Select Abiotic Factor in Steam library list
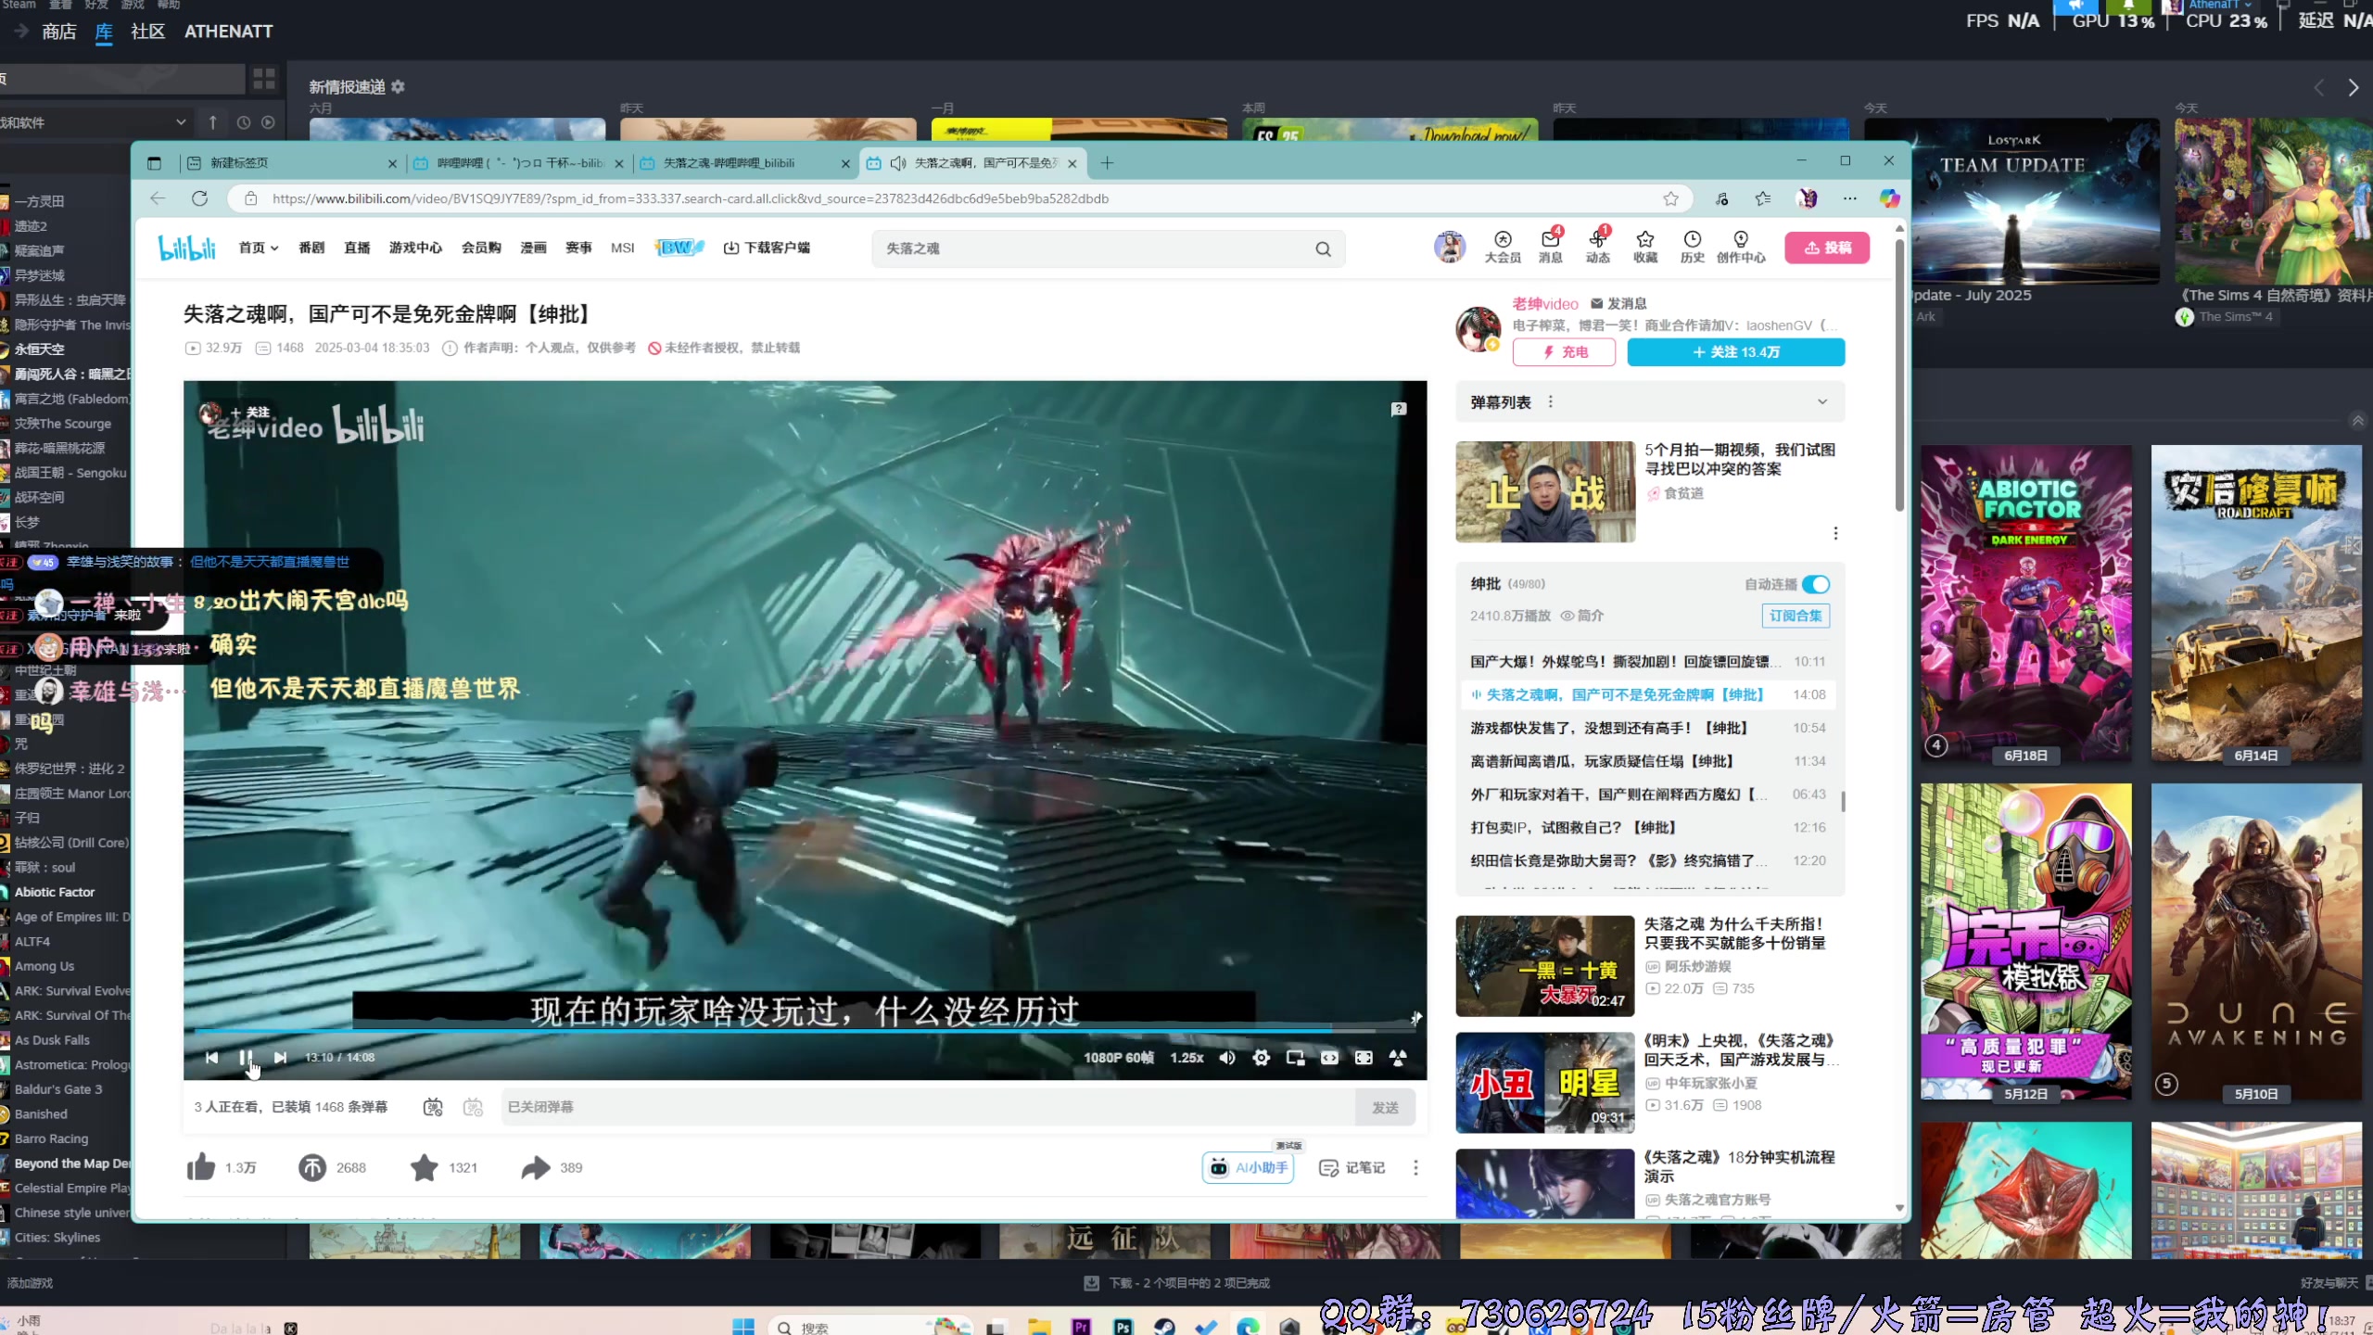 55,892
